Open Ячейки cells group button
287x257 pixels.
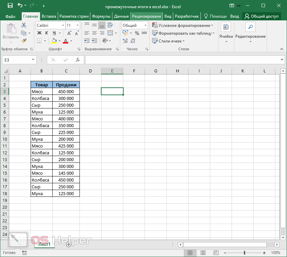pos(226,32)
